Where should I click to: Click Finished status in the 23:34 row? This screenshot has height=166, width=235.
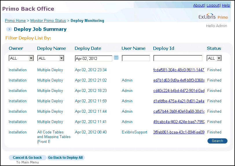pos(214,70)
